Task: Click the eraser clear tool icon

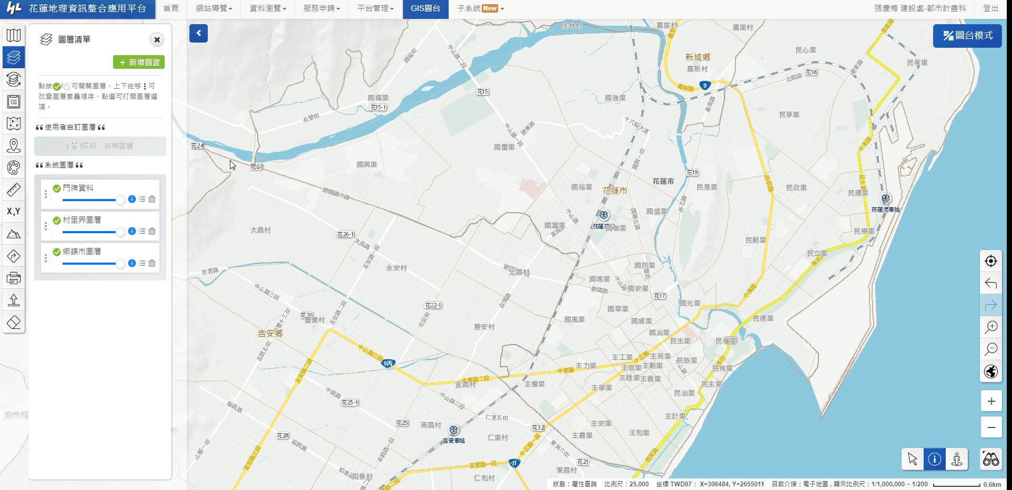Action: [x=14, y=322]
